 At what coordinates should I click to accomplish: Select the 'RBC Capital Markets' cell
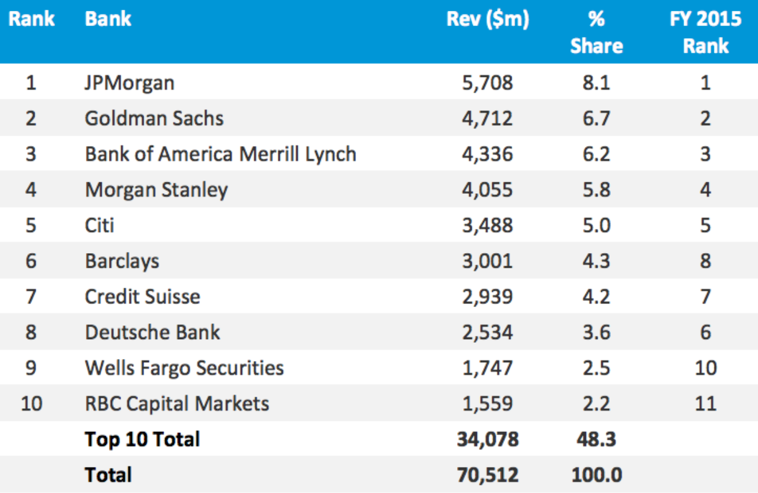(177, 403)
